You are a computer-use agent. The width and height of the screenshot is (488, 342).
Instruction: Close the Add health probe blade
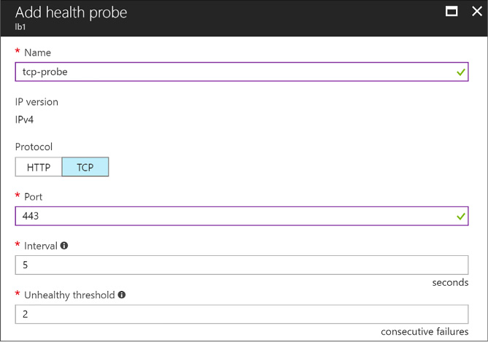point(476,12)
